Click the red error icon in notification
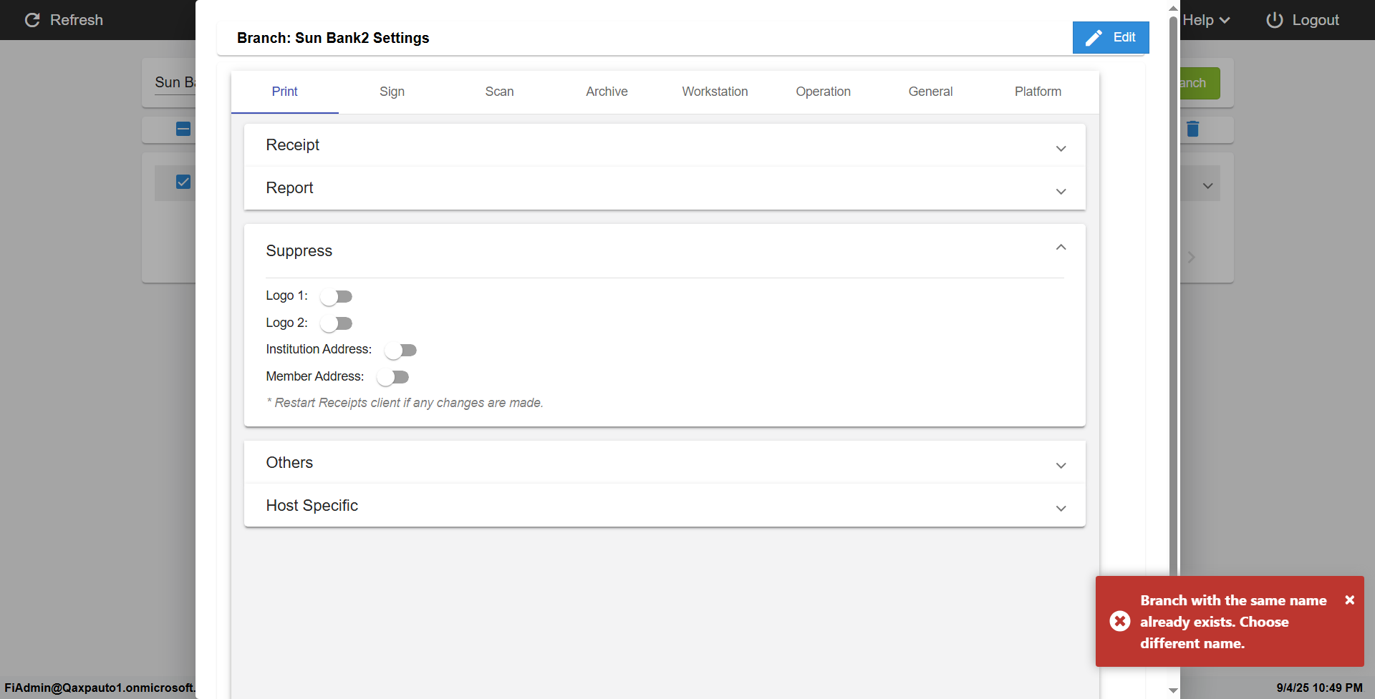 click(1120, 621)
